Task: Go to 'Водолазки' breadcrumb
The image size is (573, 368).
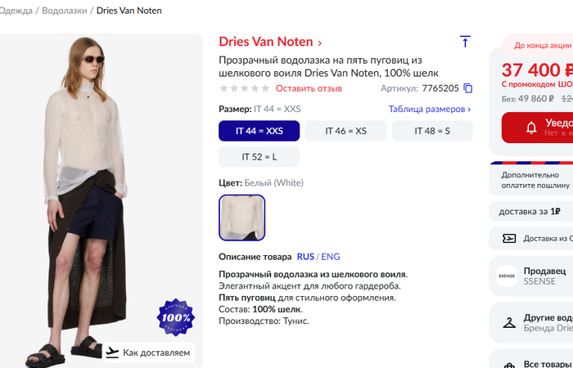Action: [65, 11]
